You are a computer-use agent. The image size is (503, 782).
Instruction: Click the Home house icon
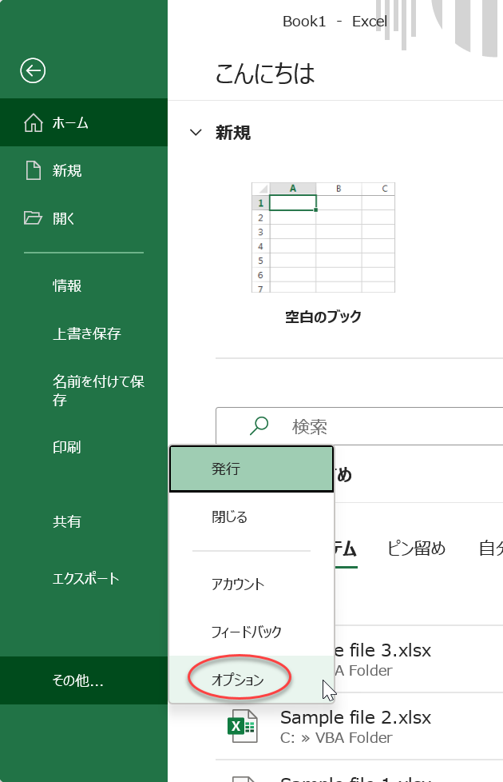pos(34,122)
